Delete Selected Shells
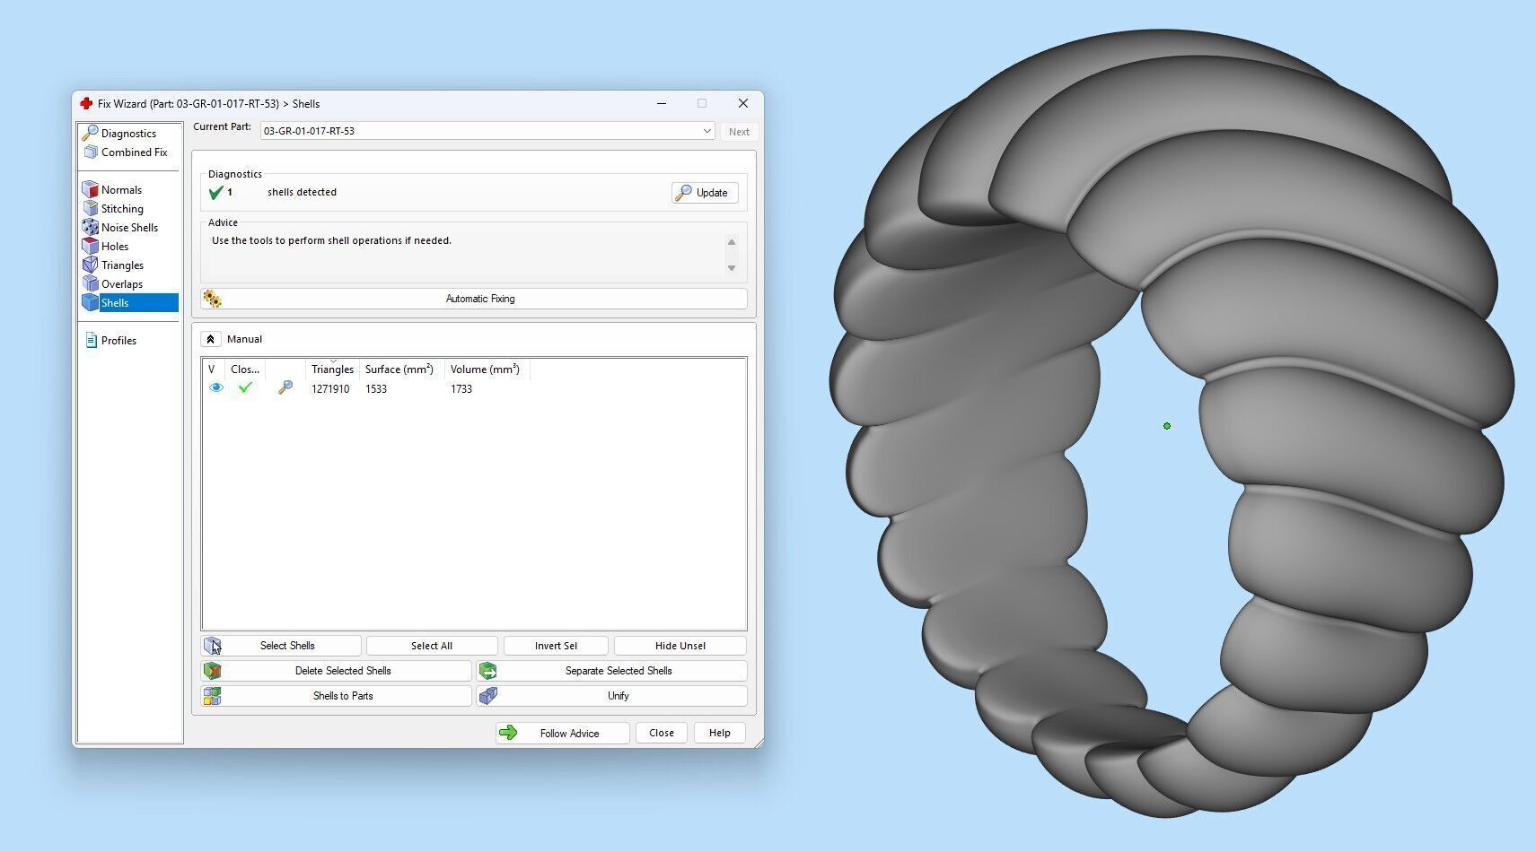This screenshot has width=1536, height=852. tap(337, 671)
